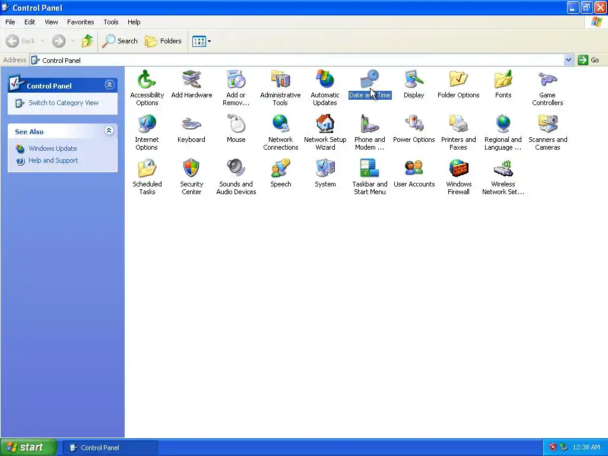This screenshot has height=456, width=608.
Task: Open Power Options icon
Action: 414,124
